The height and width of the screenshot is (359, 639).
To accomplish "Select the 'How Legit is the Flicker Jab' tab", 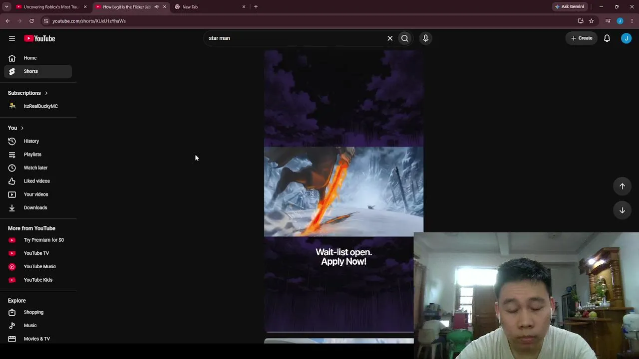I will point(131,7).
